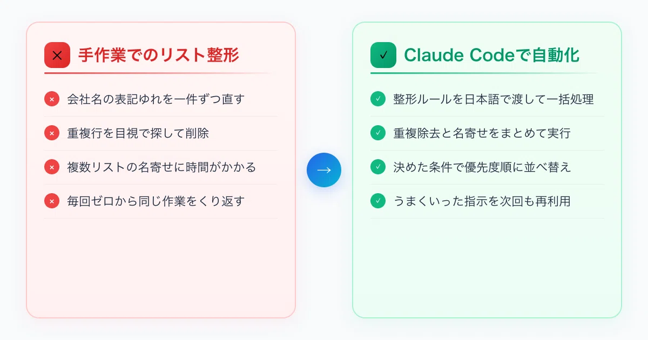648x340 pixels.
Task: Click the blue arrow circle between the panels
Action: pos(324,170)
